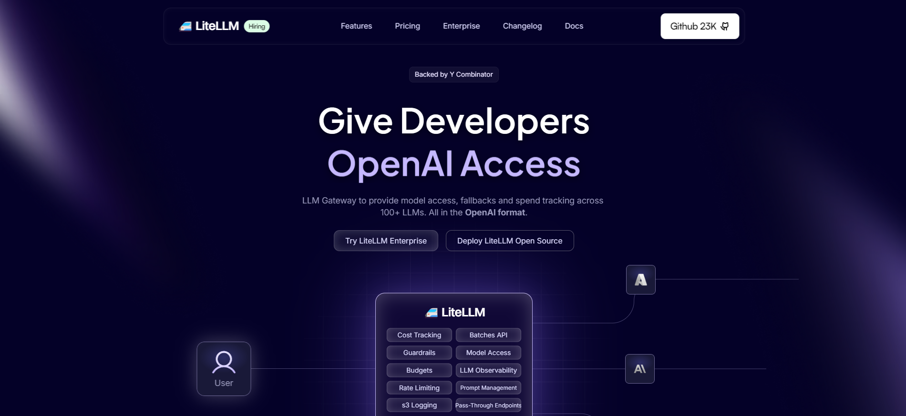The height and width of the screenshot is (416, 906).
Task: Click the Rate Limiting feature chip
Action: click(419, 388)
